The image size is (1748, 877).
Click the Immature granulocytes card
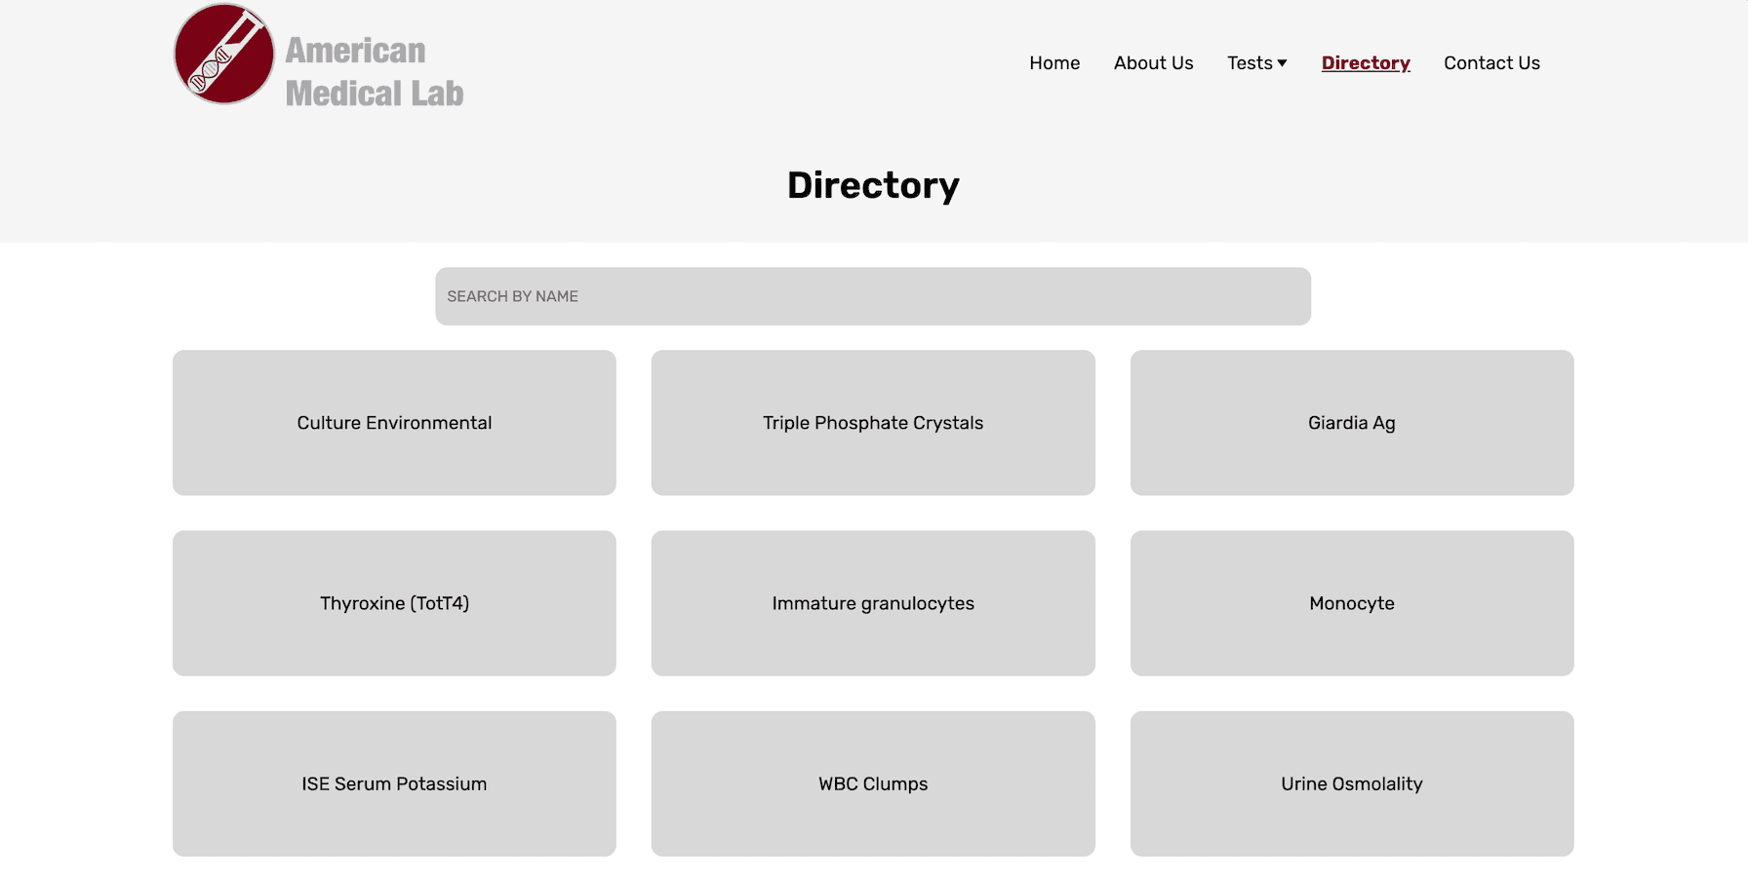click(x=873, y=602)
